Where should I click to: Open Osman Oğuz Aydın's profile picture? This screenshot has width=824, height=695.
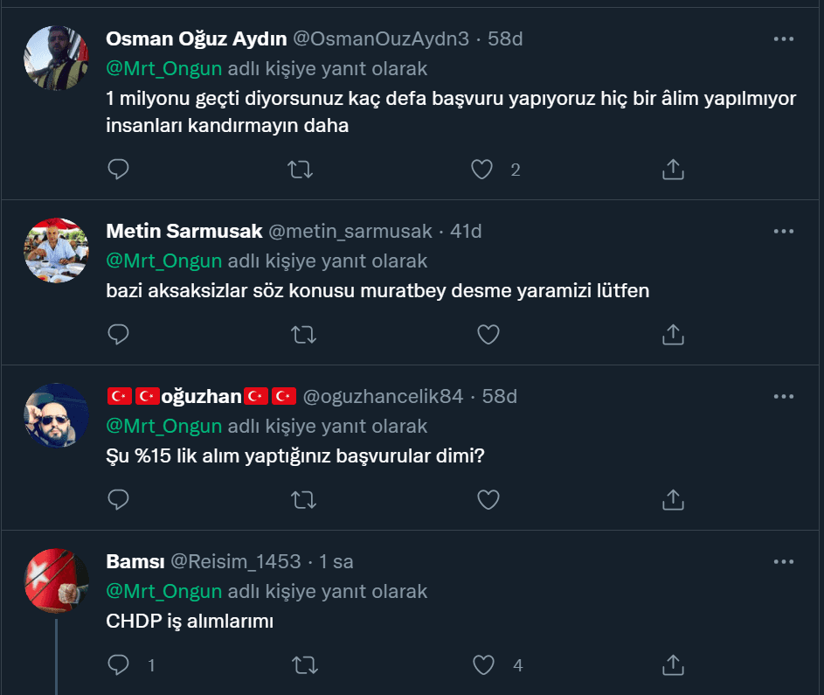(56, 58)
